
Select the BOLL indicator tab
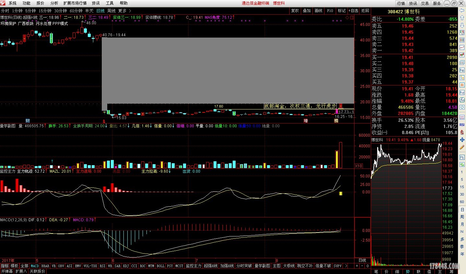160,266
